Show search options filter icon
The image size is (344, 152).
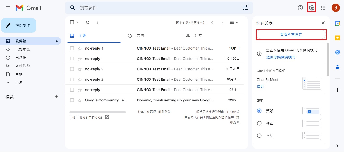pyautogui.click(x=245, y=8)
